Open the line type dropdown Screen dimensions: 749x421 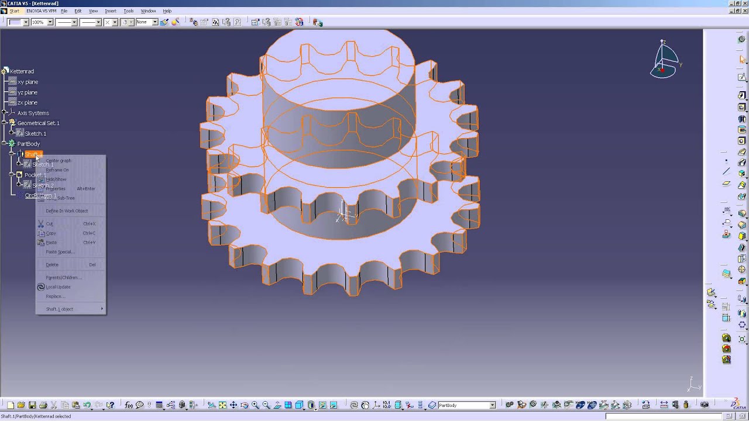click(98, 22)
